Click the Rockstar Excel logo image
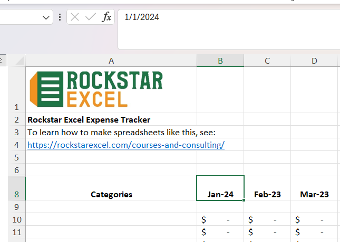The width and height of the screenshot is (340, 242). (96, 89)
